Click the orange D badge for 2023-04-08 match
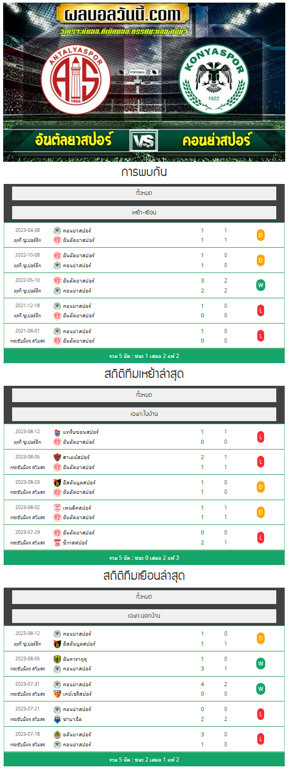Image resolution: width=291 pixels, height=770 pixels. (260, 235)
